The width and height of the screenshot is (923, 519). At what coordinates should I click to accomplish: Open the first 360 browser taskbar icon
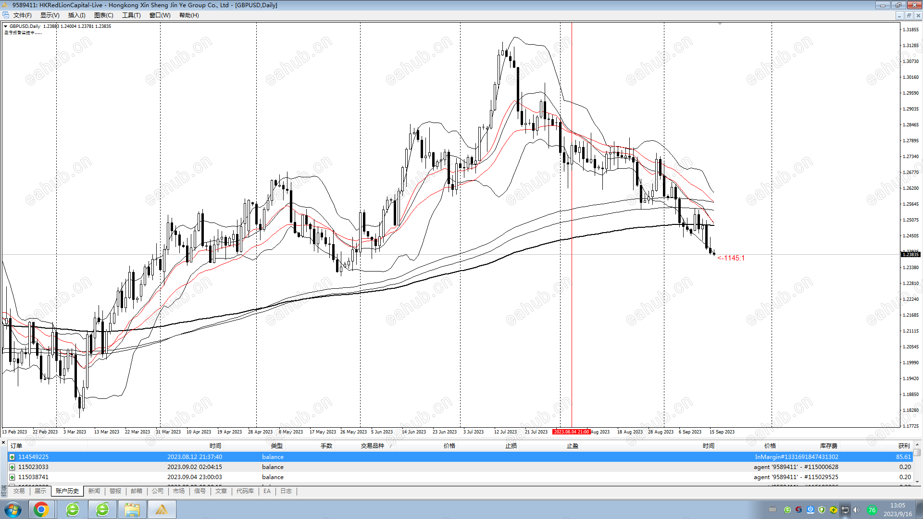[x=73, y=509]
